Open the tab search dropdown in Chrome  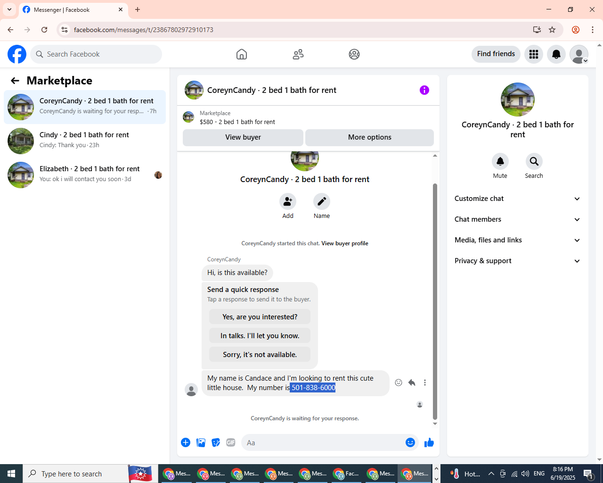pyautogui.click(x=9, y=9)
